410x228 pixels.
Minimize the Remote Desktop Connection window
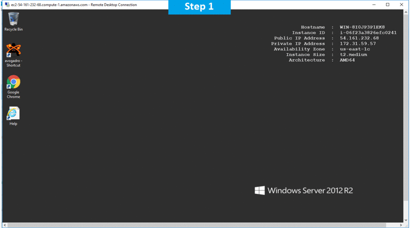[372, 5]
